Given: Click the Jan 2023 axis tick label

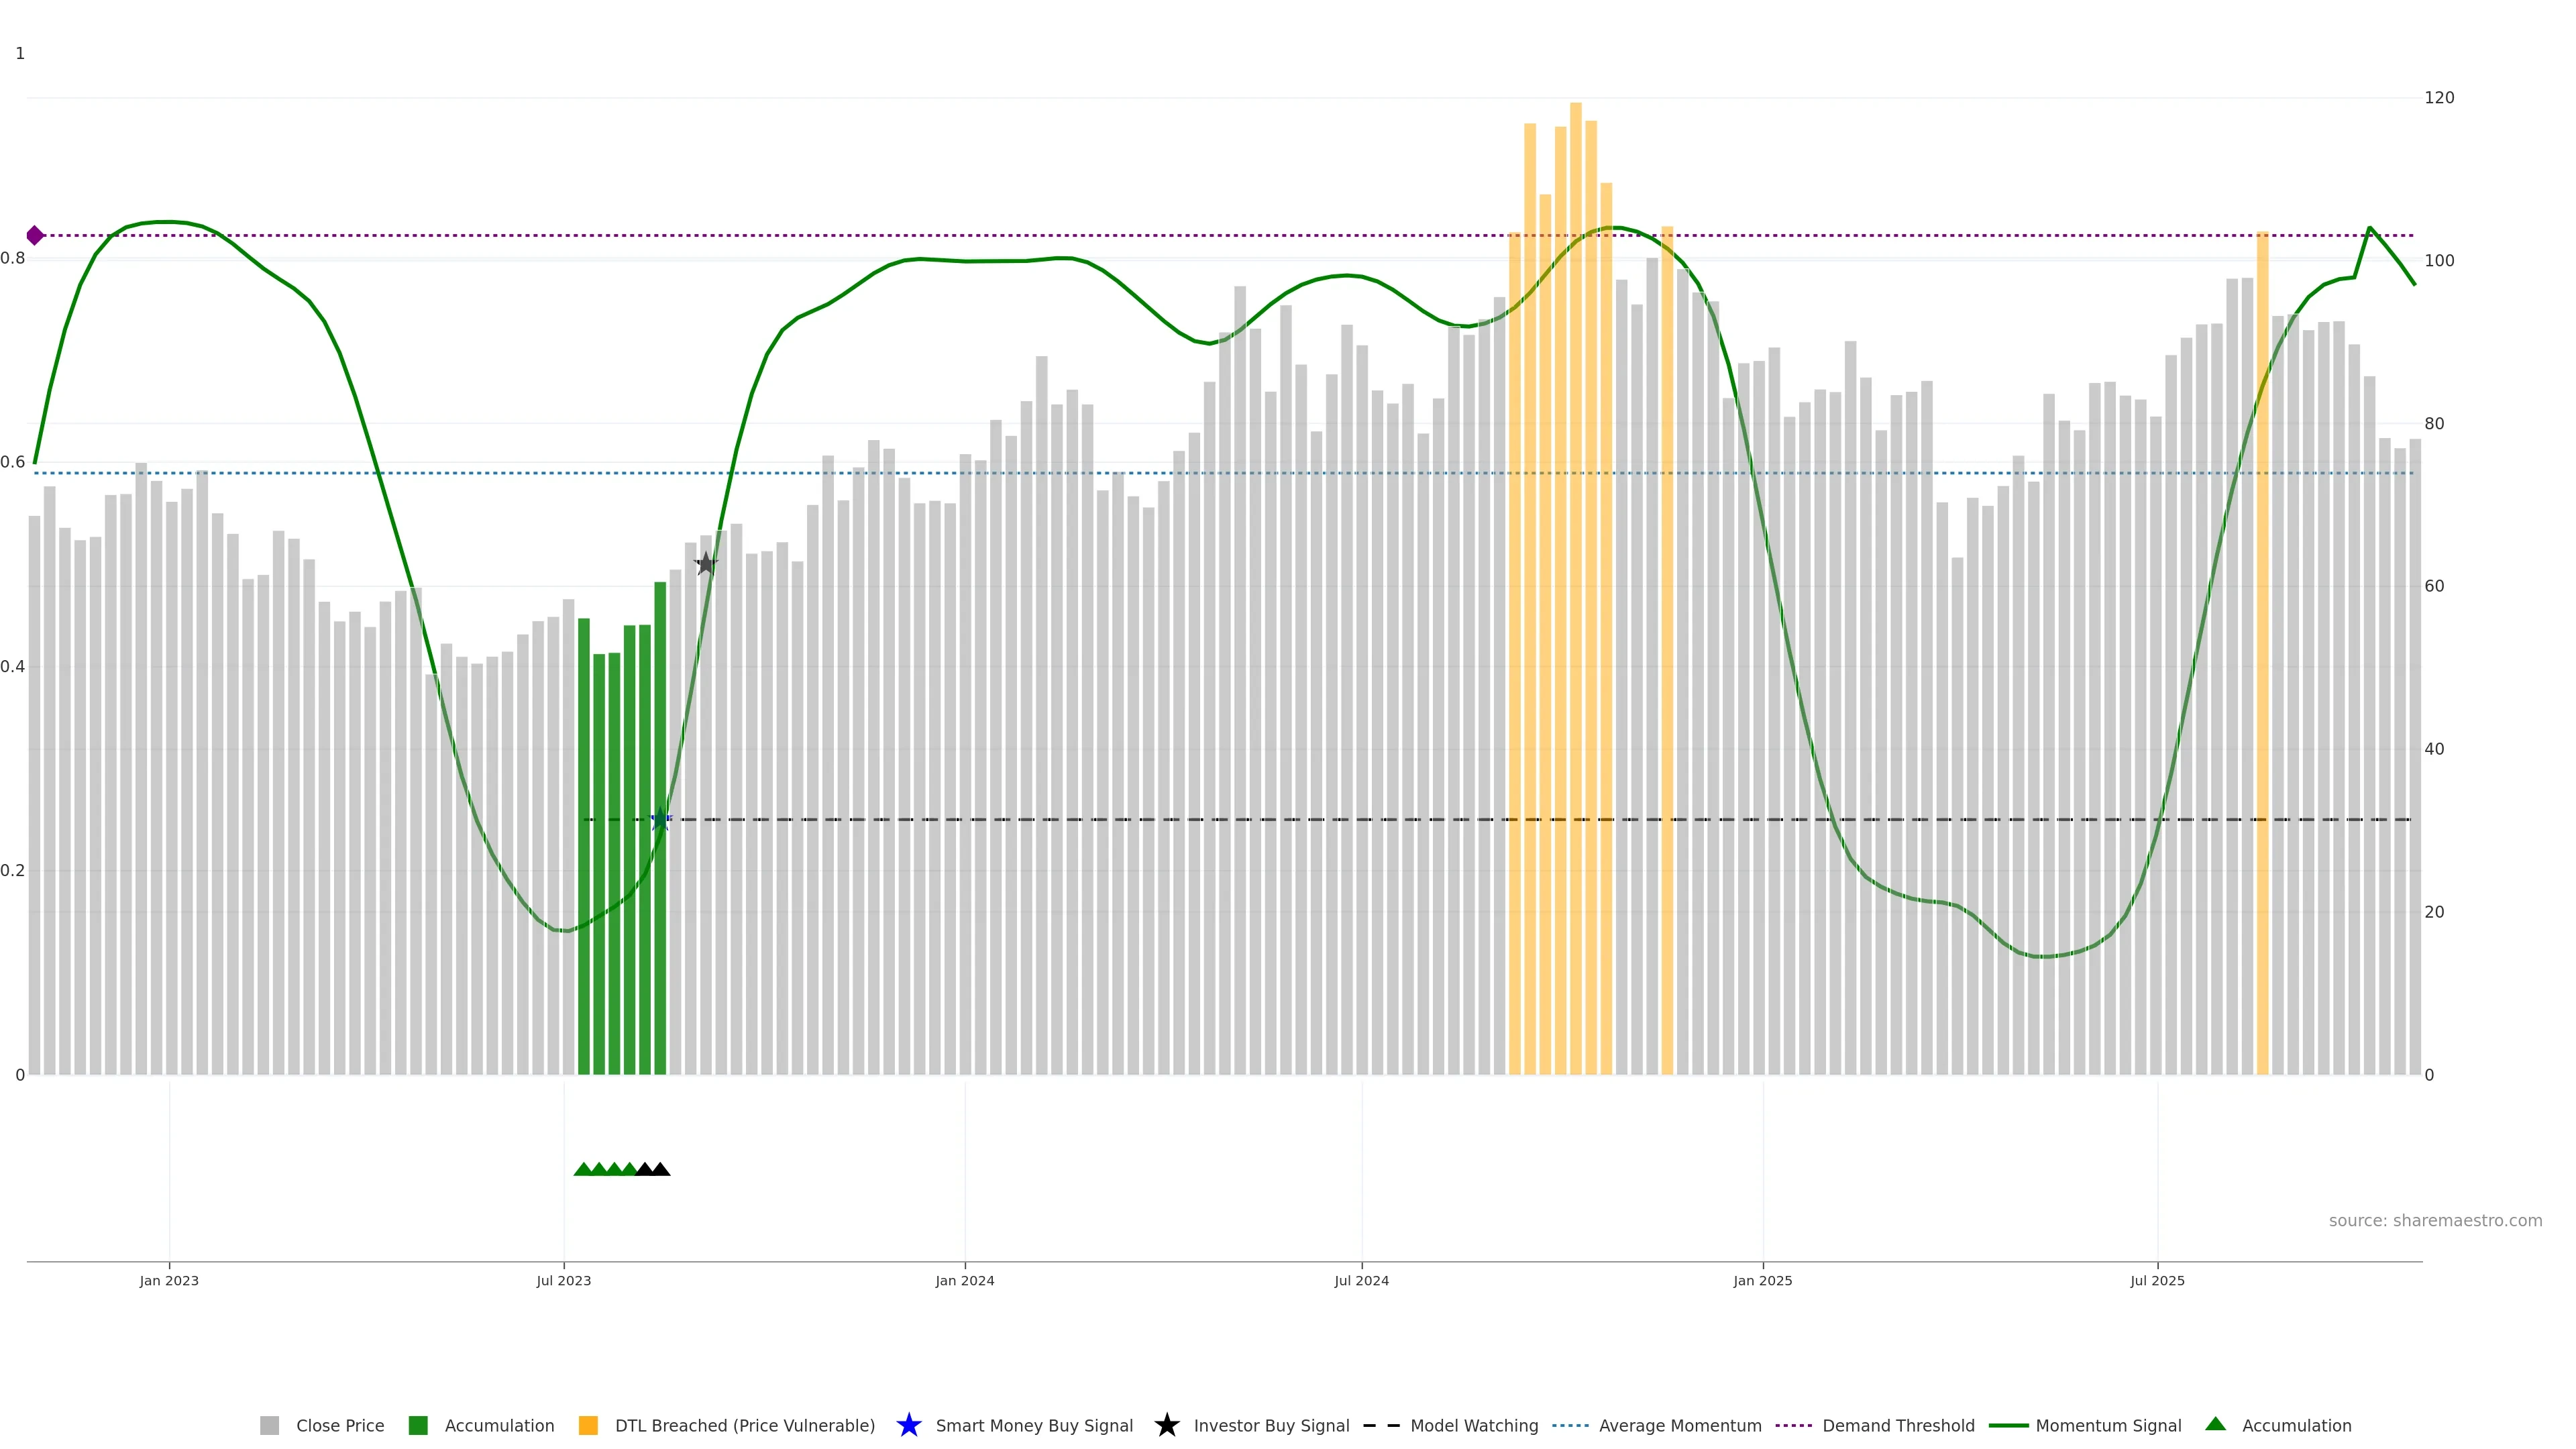Looking at the screenshot, I should (x=169, y=1281).
